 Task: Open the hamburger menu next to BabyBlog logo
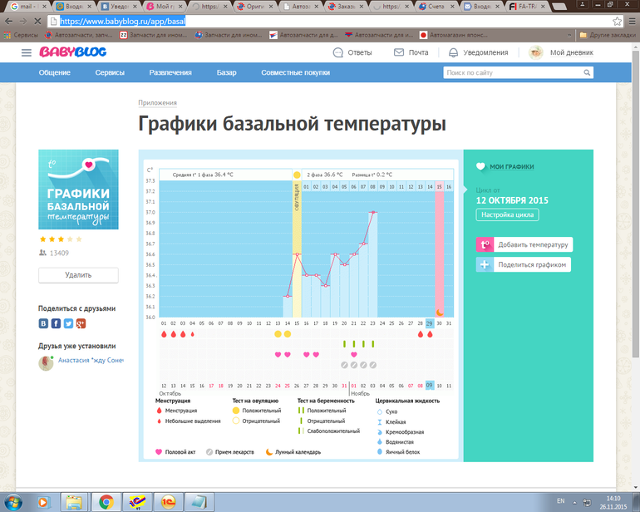coord(27,52)
